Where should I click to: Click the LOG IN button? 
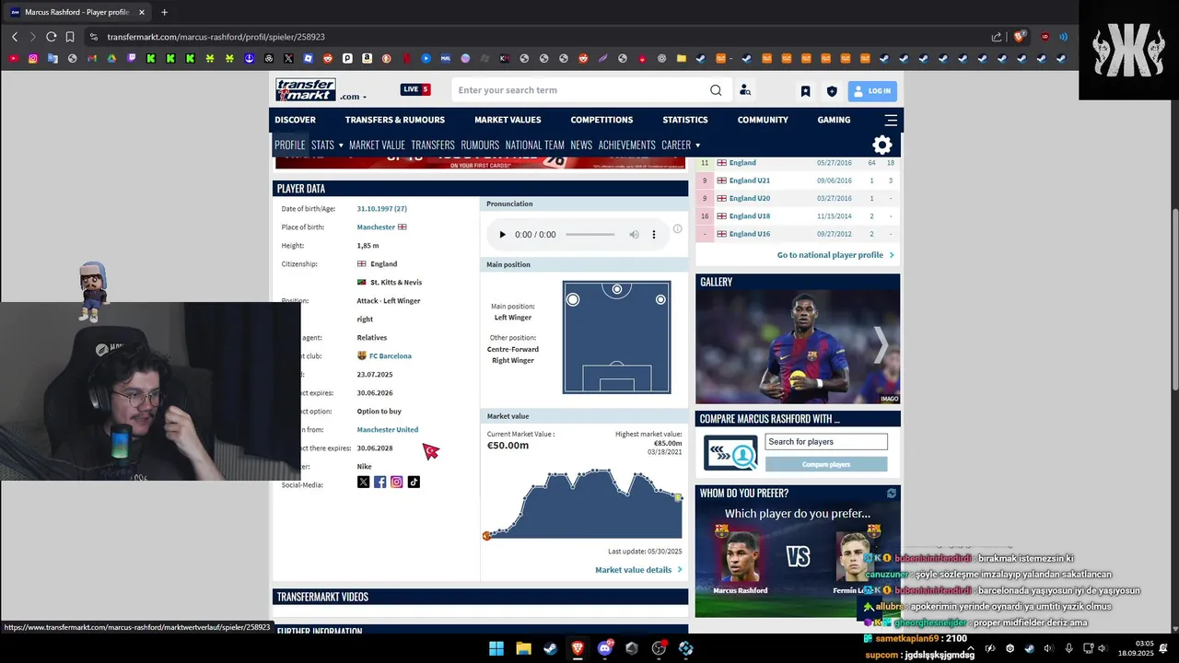pos(871,91)
